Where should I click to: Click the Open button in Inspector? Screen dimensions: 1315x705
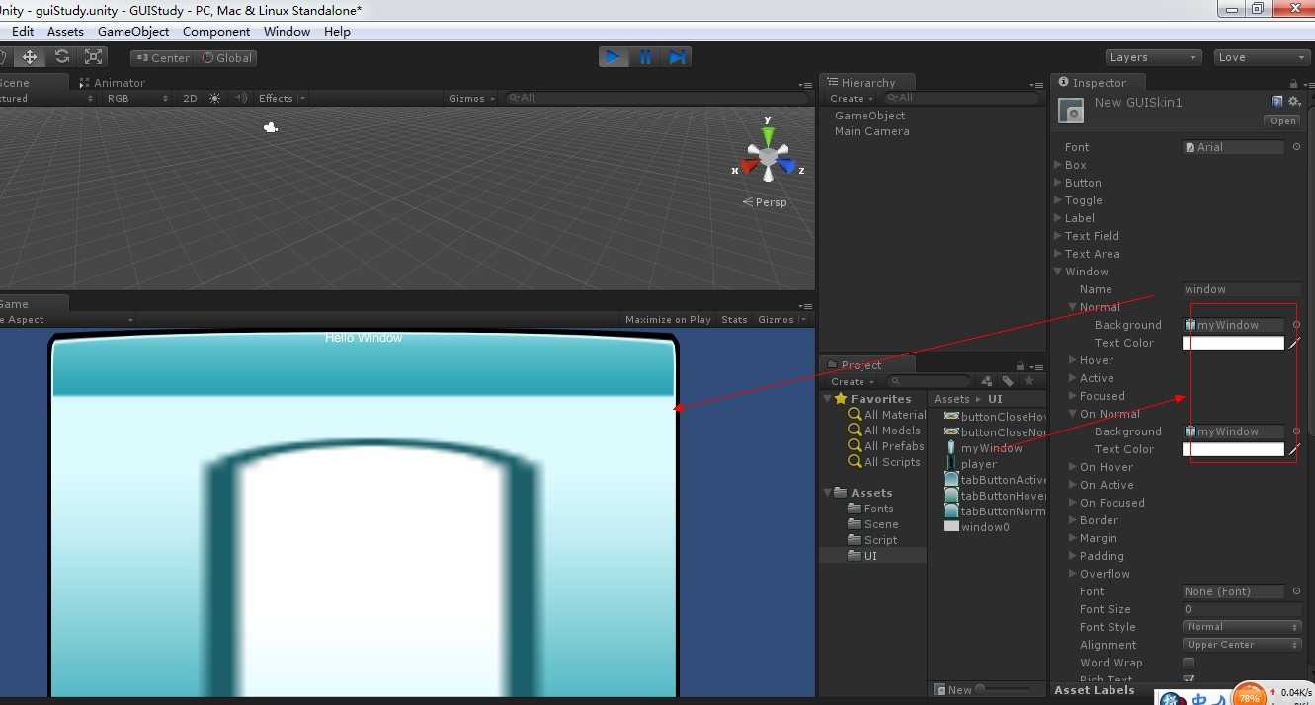(x=1282, y=121)
